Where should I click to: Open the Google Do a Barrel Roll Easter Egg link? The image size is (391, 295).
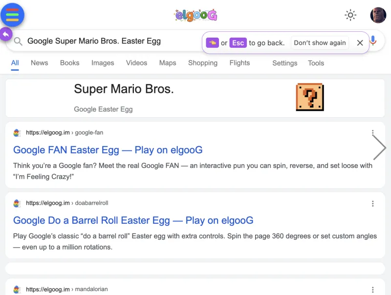133,221
